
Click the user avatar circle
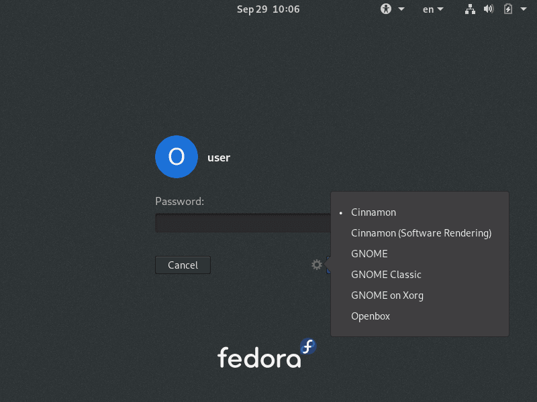[176, 157]
